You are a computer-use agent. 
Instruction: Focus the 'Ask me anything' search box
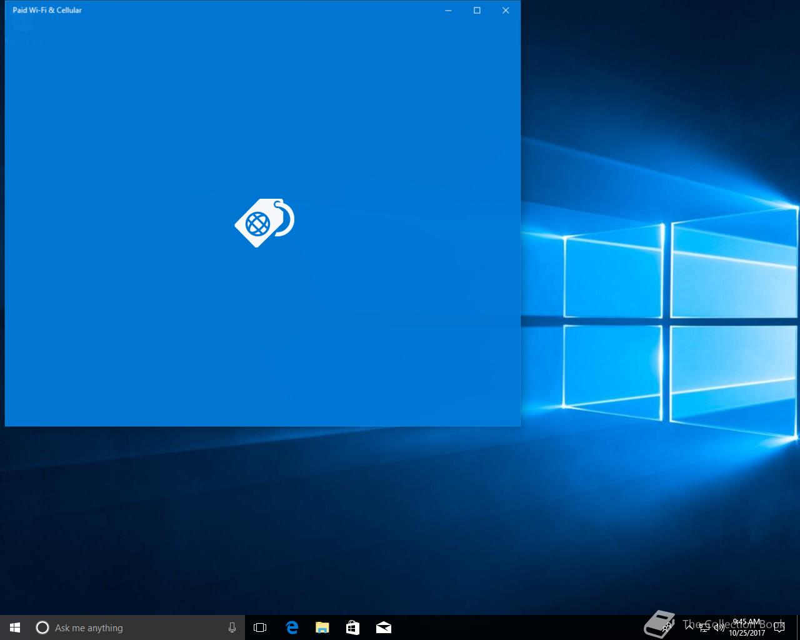click(x=137, y=627)
